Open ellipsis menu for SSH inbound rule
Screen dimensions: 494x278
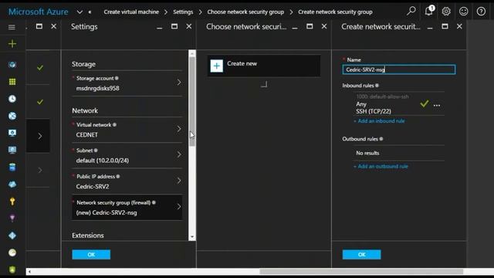[437, 106]
